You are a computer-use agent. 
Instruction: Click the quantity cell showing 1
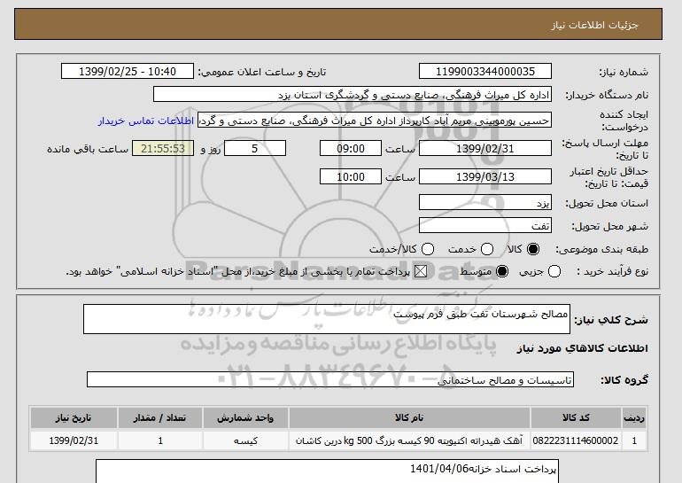coord(160,440)
